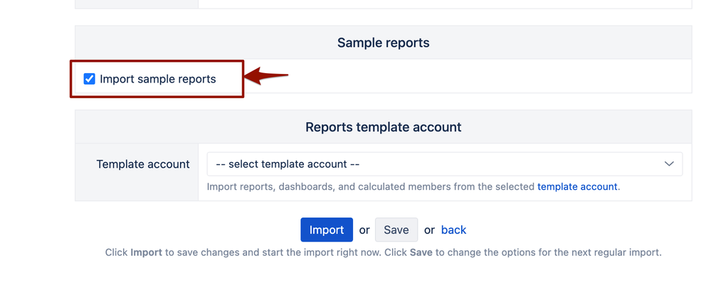Click the Sample reports section heading
Image resolution: width=711 pixels, height=285 pixels.
point(383,43)
